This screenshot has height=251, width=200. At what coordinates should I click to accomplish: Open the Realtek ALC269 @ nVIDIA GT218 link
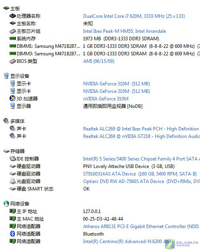[x=141, y=136]
